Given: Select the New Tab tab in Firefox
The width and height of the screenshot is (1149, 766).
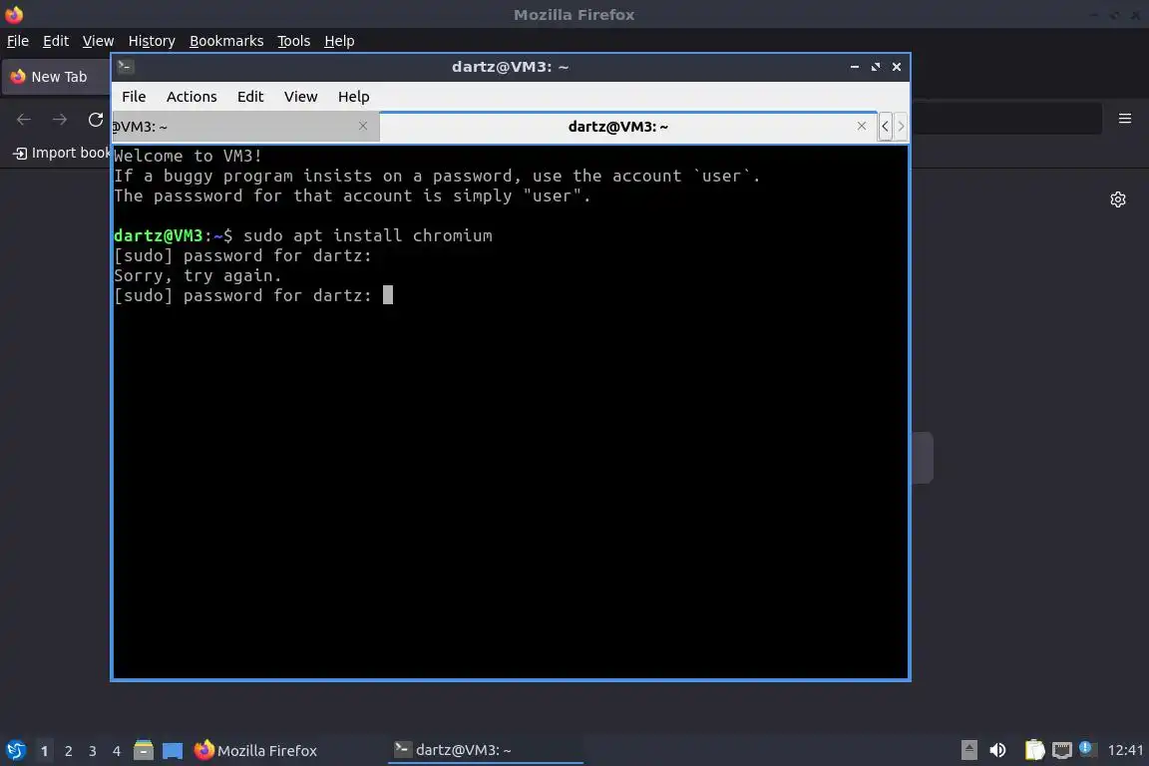Looking at the screenshot, I should [x=57, y=77].
